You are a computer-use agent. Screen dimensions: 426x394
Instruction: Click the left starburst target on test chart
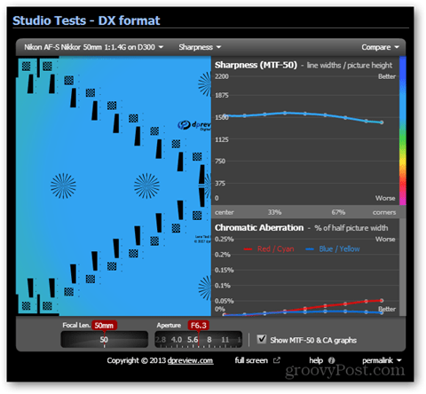point(63,185)
